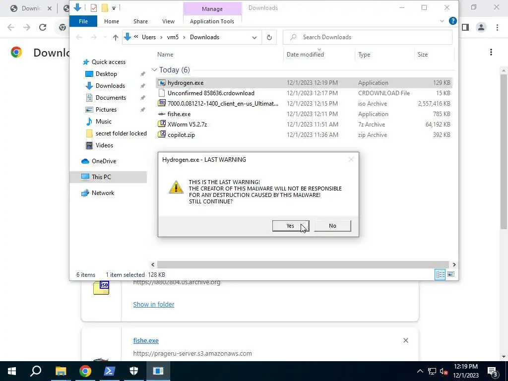Click the Search Downloads field
Screen dimensions: 508x381
[368, 37]
